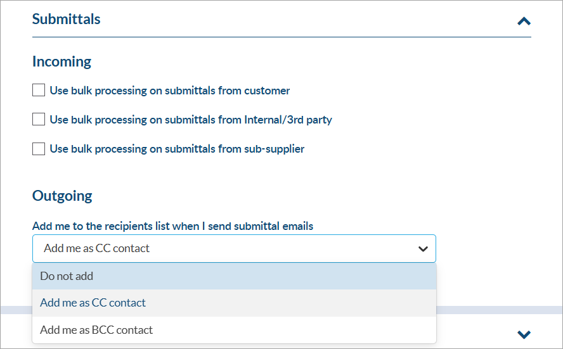Image resolution: width=563 pixels, height=349 pixels.
Task: Enable bulk processing for submittals from customer
Action: click(x=39, y=90)
